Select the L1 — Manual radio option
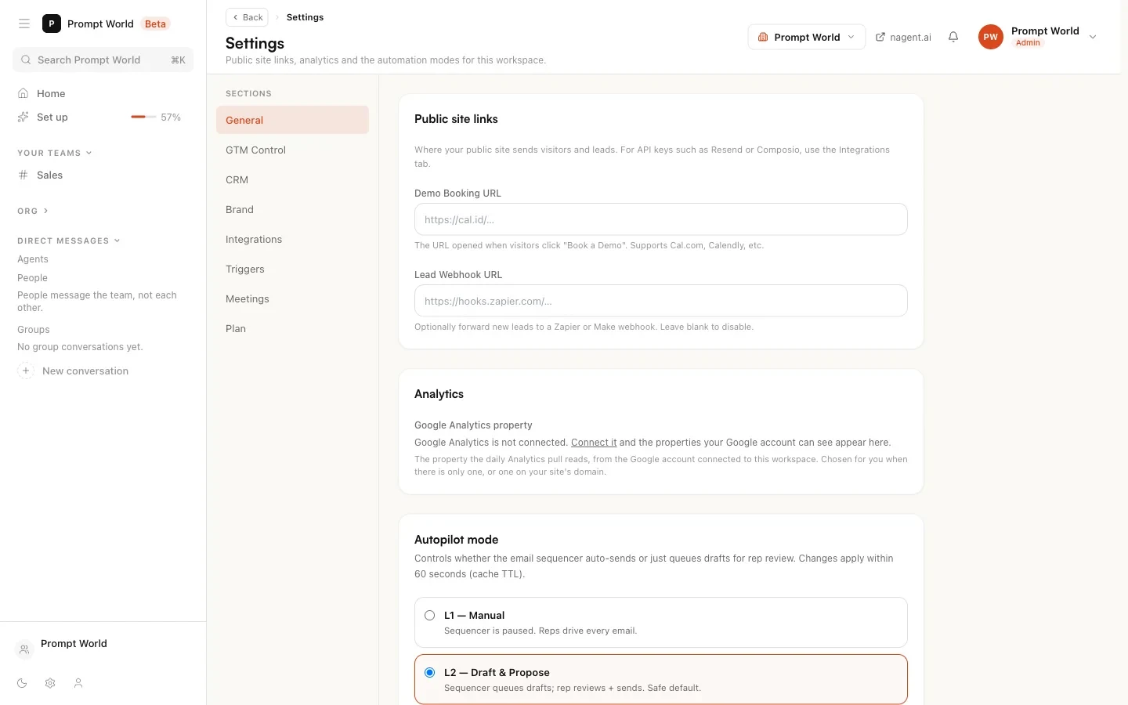 (x=430, y=615)
